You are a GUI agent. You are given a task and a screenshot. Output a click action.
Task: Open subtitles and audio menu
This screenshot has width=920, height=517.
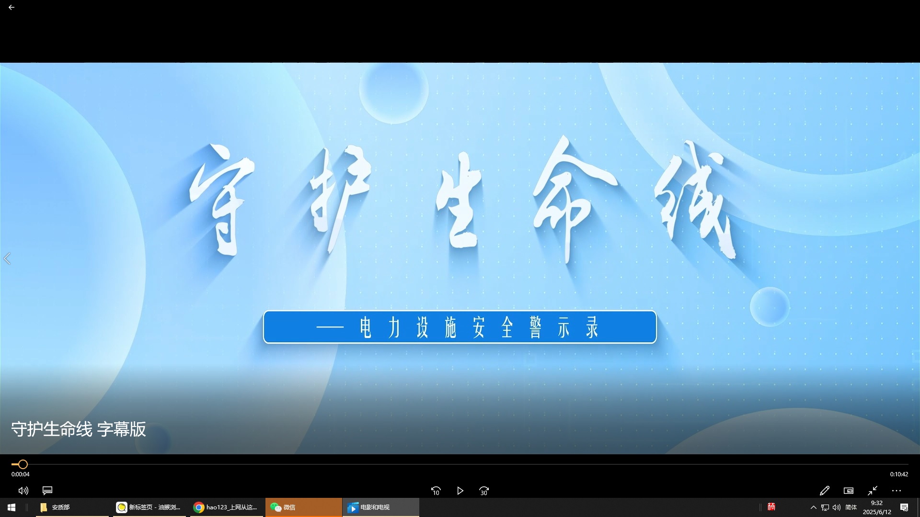click(47, 491)
